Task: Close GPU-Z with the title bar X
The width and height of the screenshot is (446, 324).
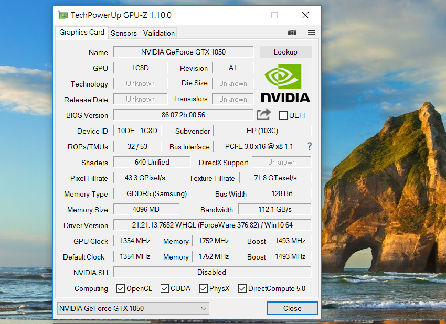Action: pyautogui.click(x=305, y=15)
